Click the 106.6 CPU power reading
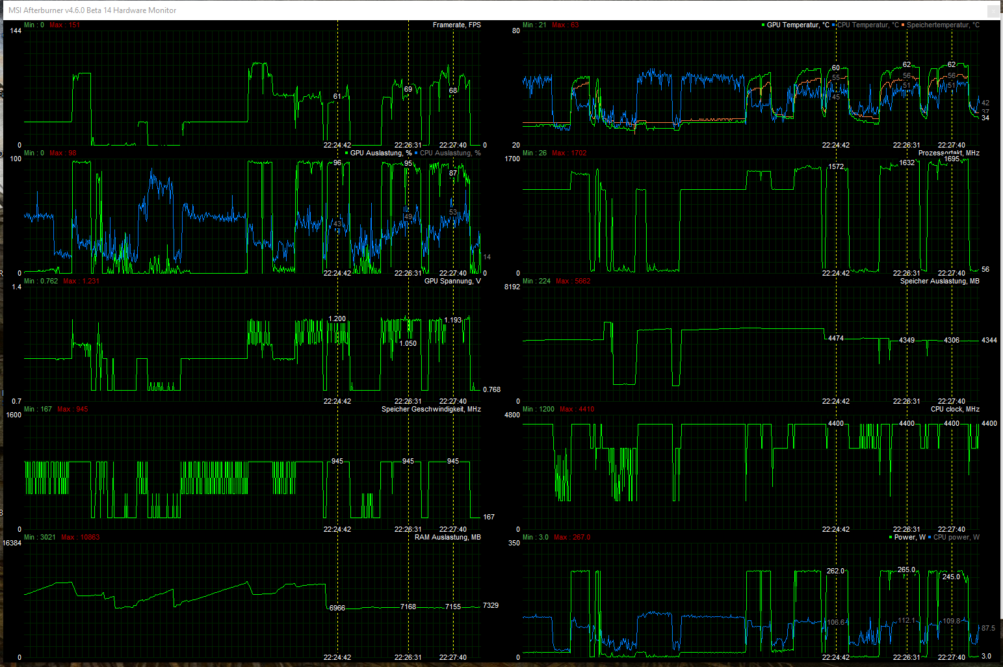 click(836, 623)
